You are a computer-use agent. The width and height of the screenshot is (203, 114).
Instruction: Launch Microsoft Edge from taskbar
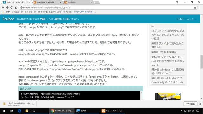tap(20, 111)
